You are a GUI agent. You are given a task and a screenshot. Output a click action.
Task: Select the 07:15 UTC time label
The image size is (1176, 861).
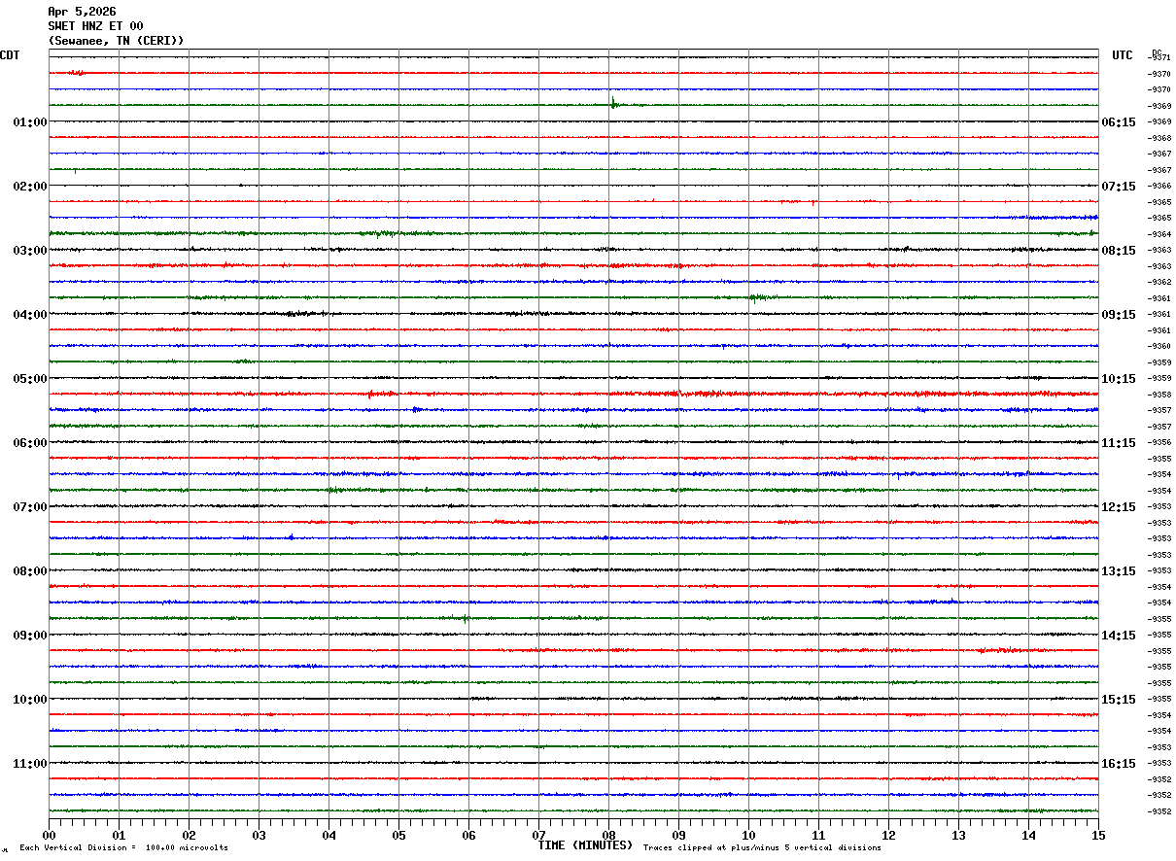pos(1119,187)
